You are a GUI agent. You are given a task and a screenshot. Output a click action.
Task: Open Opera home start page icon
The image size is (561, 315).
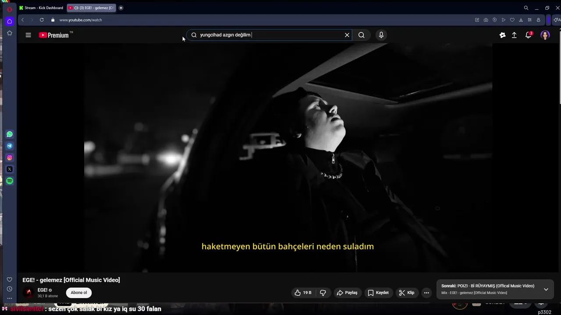(x=10, y=21)
